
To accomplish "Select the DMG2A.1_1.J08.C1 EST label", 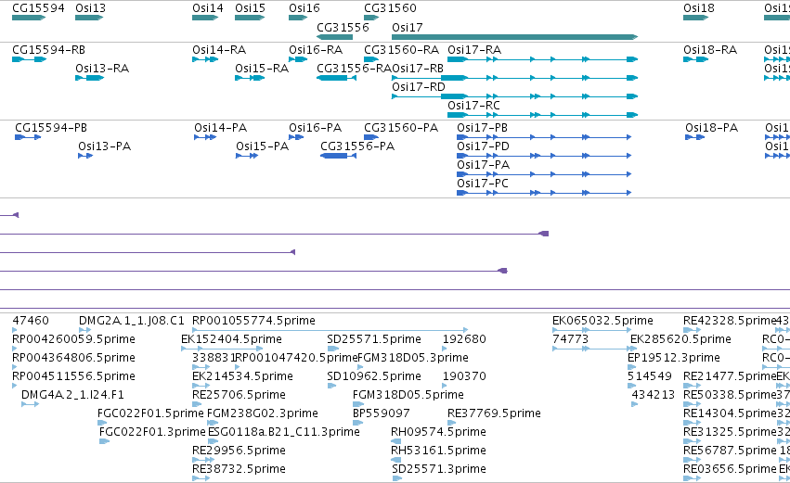I will [x=132, y=321].
